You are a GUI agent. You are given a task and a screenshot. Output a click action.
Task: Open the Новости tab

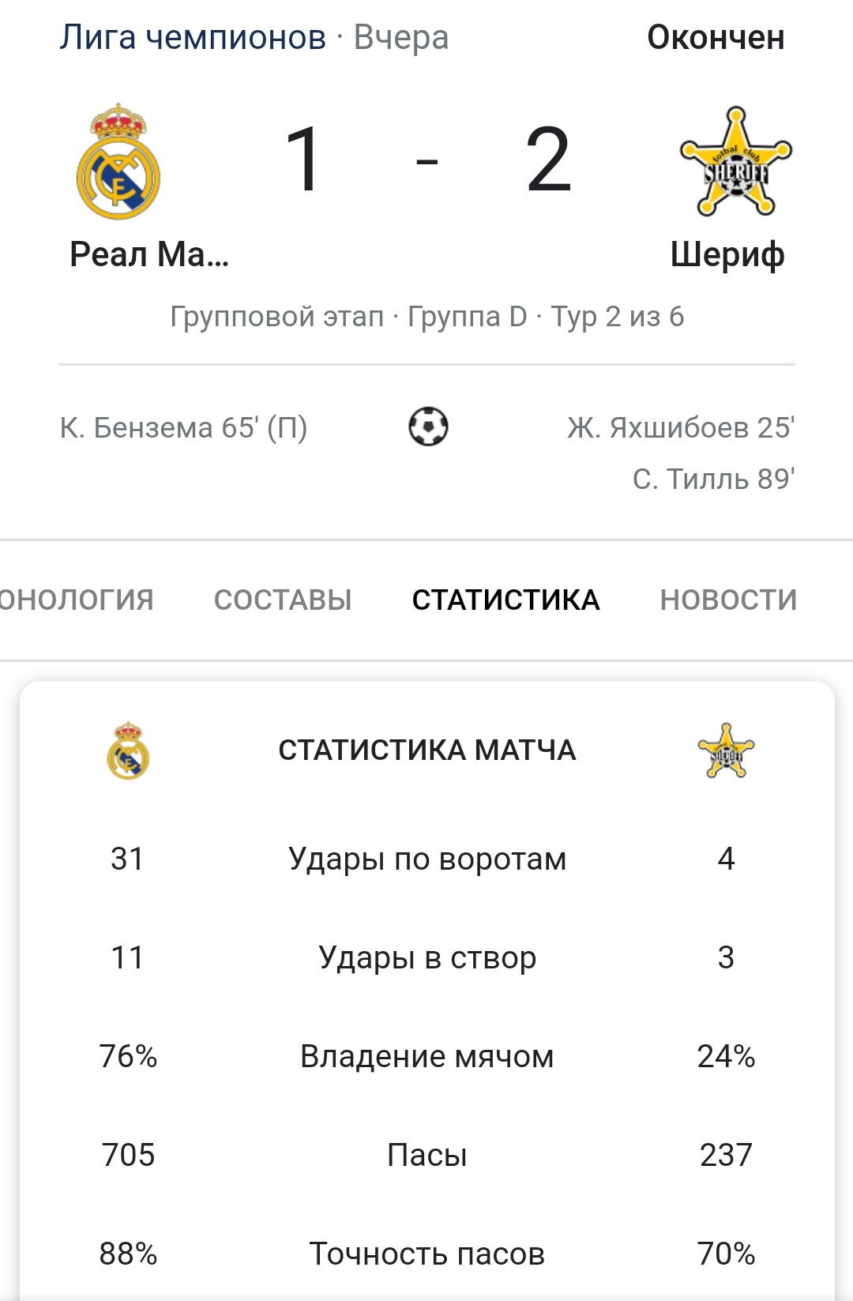click(728, 600)
